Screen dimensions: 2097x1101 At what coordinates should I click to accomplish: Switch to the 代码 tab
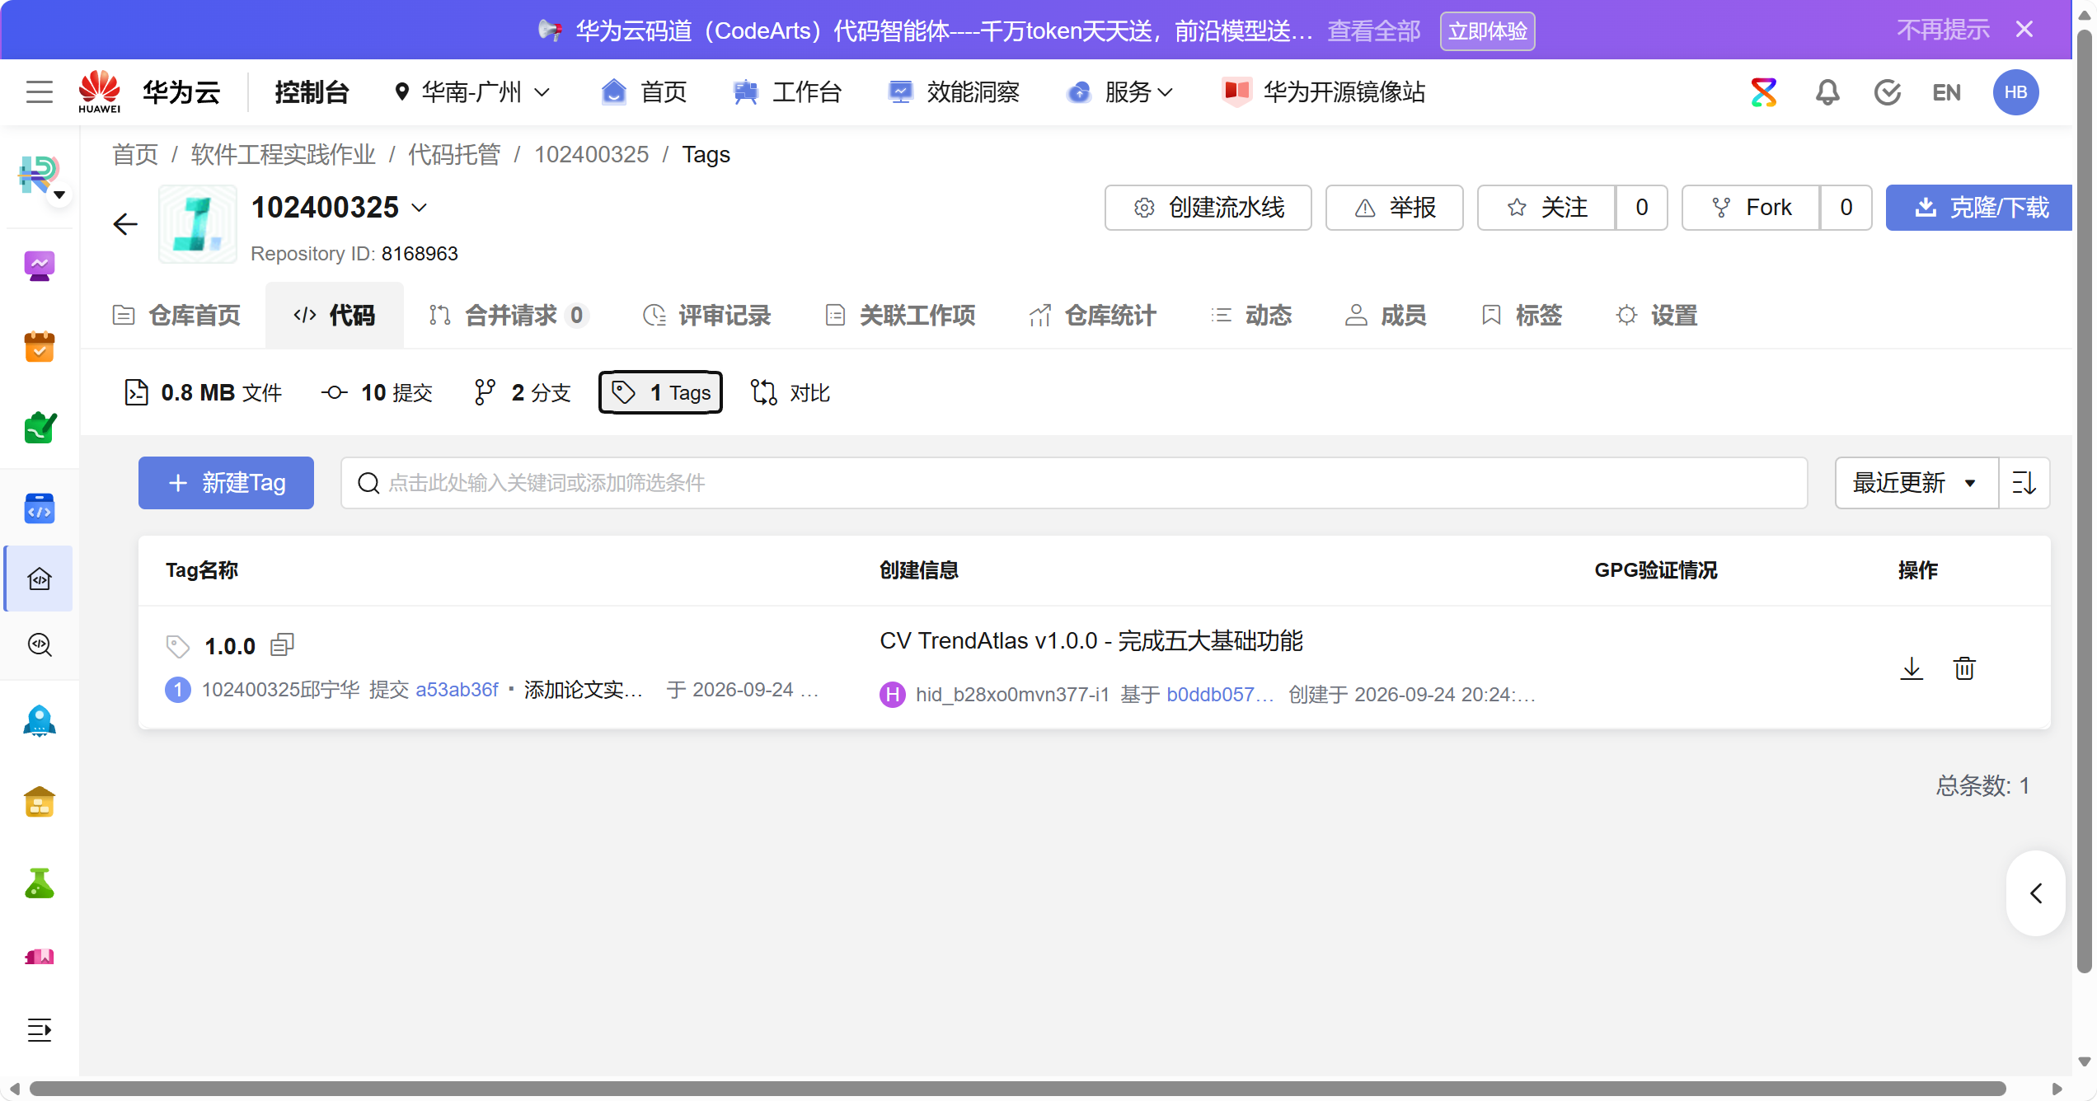tap(335, 316)
